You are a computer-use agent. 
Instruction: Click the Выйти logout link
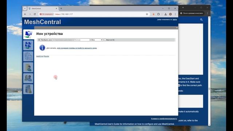[x=175, y=19]
